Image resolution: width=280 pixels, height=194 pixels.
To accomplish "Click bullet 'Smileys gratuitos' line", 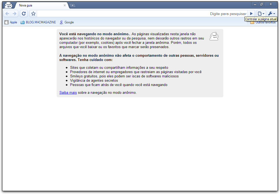I will [x=124, y=76].
